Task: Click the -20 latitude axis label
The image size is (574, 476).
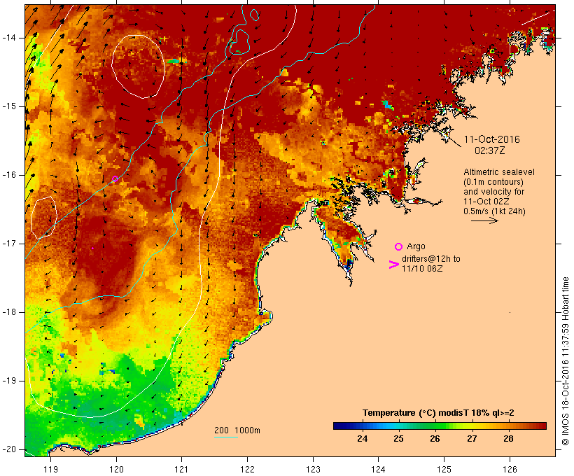Action: (x=9, y=449)
